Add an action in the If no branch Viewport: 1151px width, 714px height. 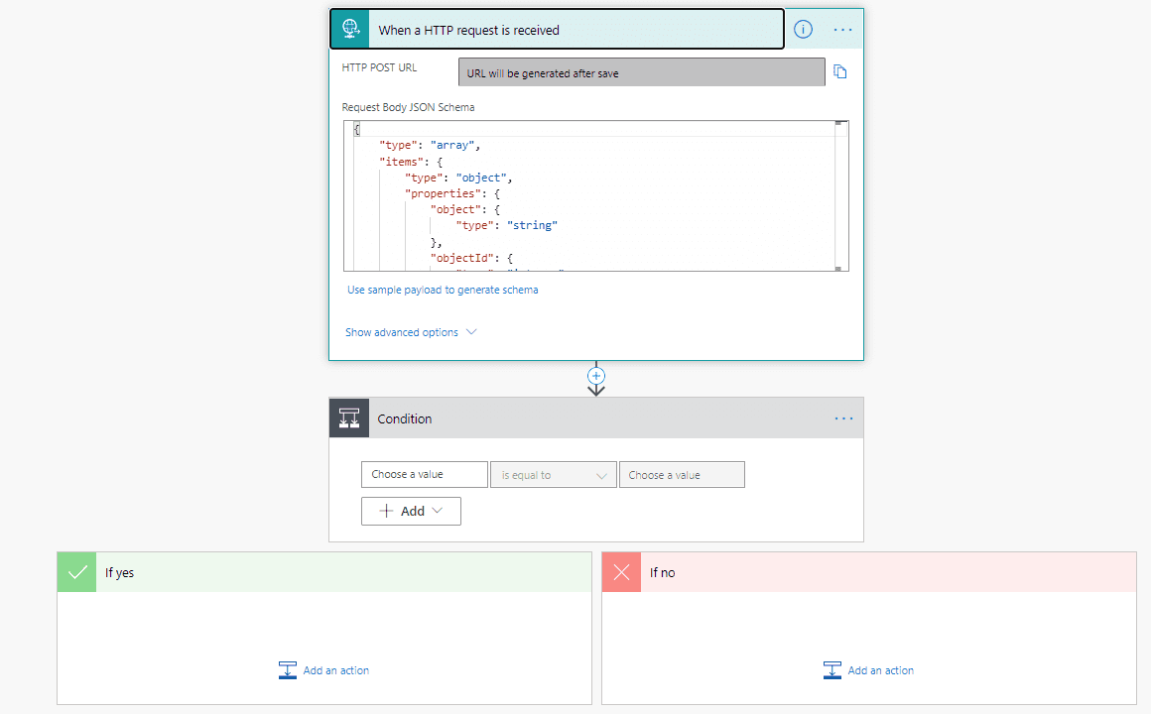coord(869,670)
